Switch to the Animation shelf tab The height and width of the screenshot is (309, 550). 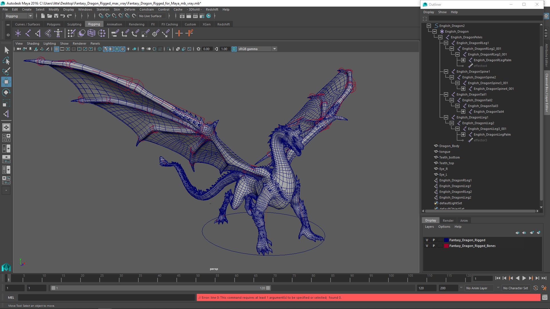click(x=114, y=24)
